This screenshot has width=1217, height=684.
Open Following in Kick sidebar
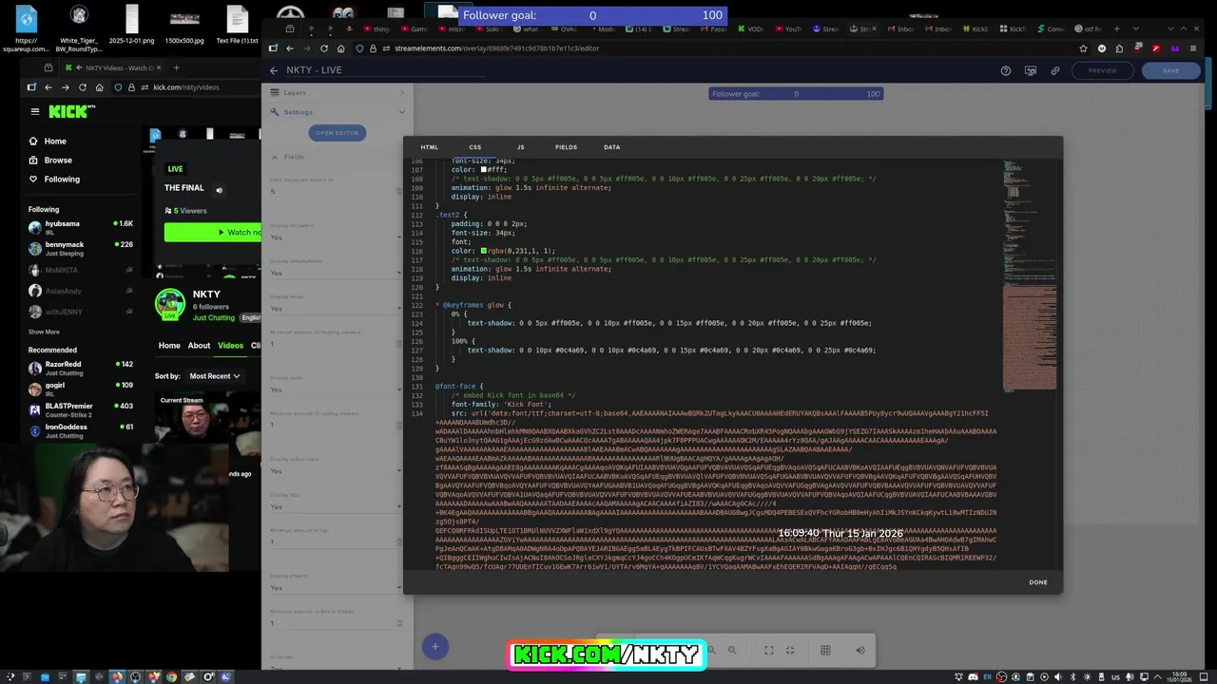[54, 179]
